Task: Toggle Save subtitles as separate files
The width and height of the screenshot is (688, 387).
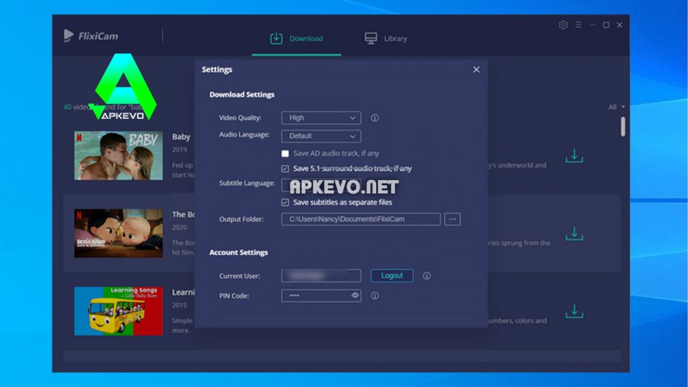Action: [285, 202]
